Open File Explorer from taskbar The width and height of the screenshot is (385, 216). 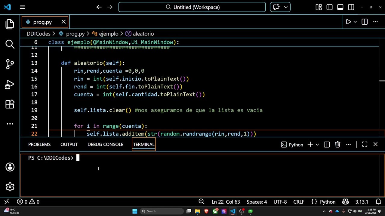[x=197, y=211]
